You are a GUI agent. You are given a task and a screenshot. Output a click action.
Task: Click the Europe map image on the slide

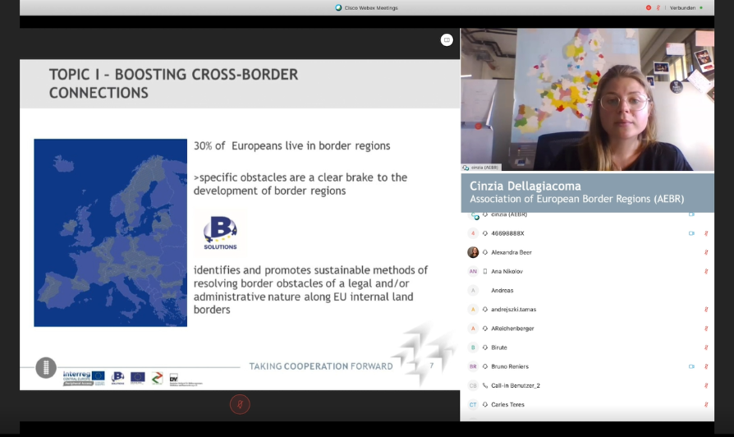(111, 232)
